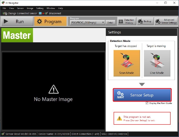Click the IX-Navigator title bar app icon
The width and height of the screenshot is (179, 137).
point(3,3)
